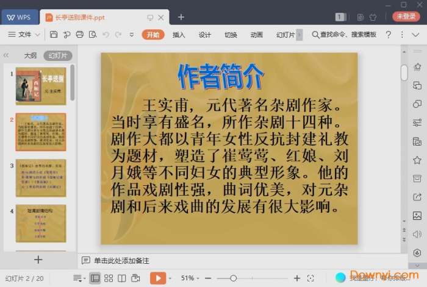Expand the slideshow play options arrow

(x=170, y=278)
